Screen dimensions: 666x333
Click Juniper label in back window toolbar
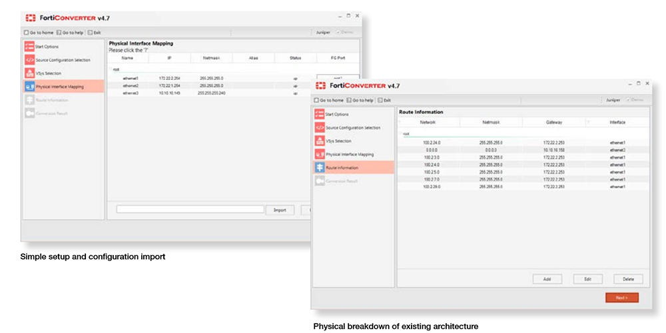323,32
